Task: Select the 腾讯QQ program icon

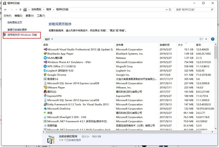Action: pos(45,91)
